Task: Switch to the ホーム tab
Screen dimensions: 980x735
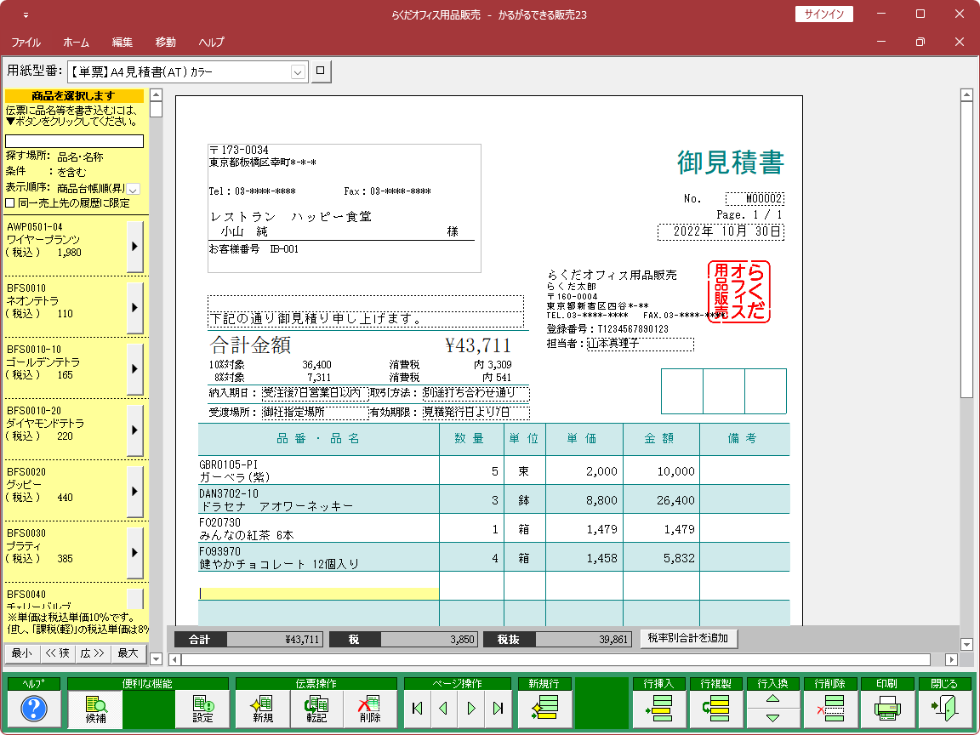Action: [x=77, y=43]
